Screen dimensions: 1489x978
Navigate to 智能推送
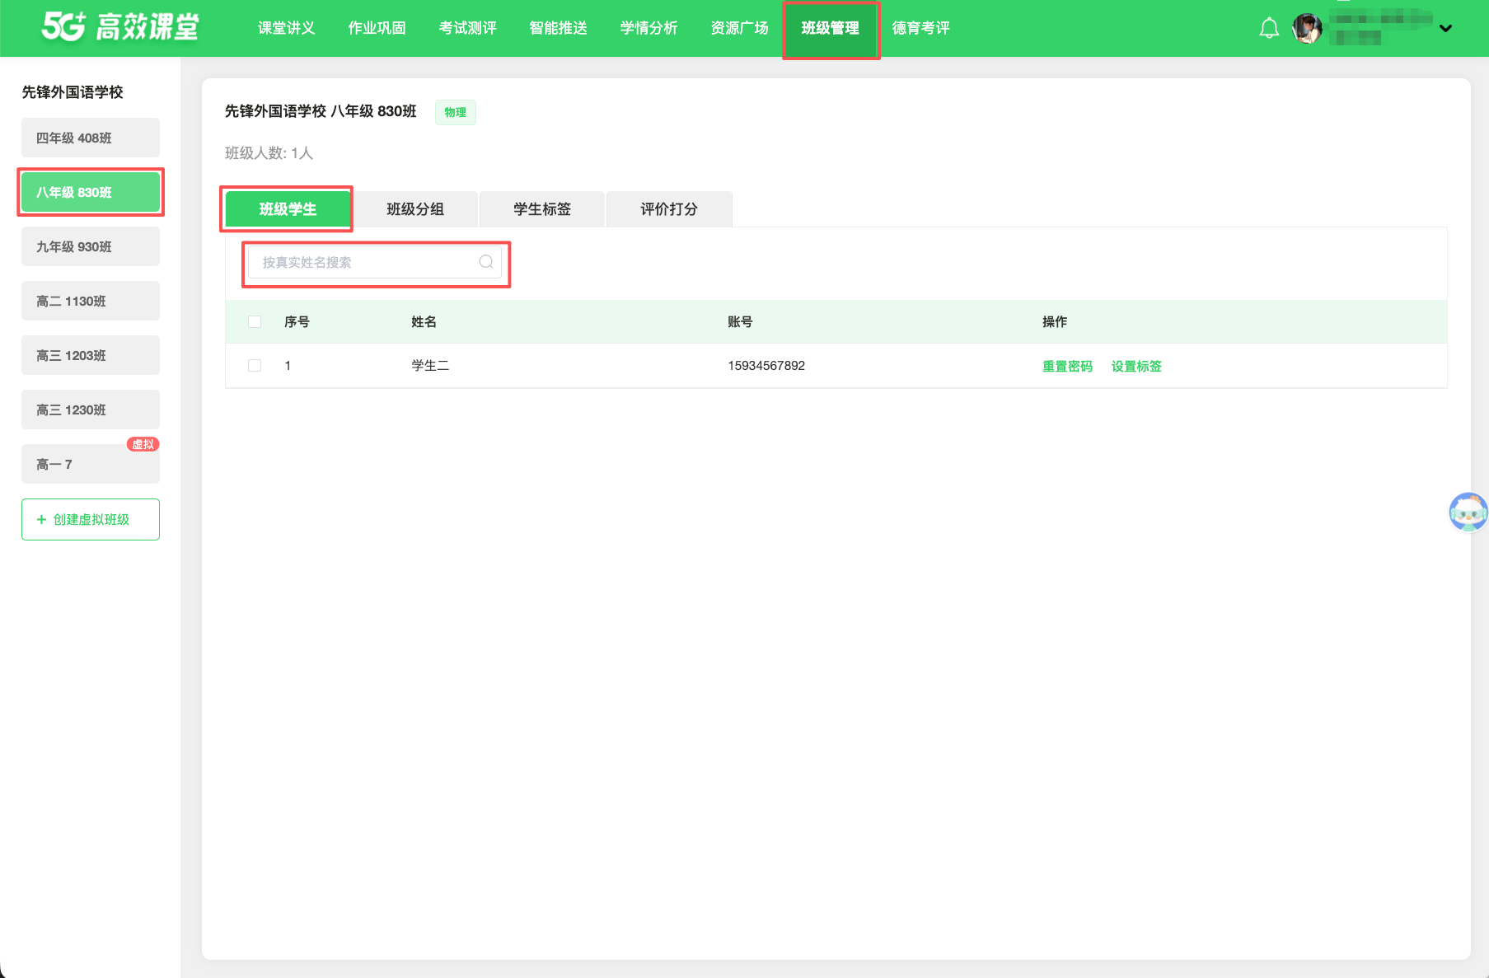(x=559, y=28)
